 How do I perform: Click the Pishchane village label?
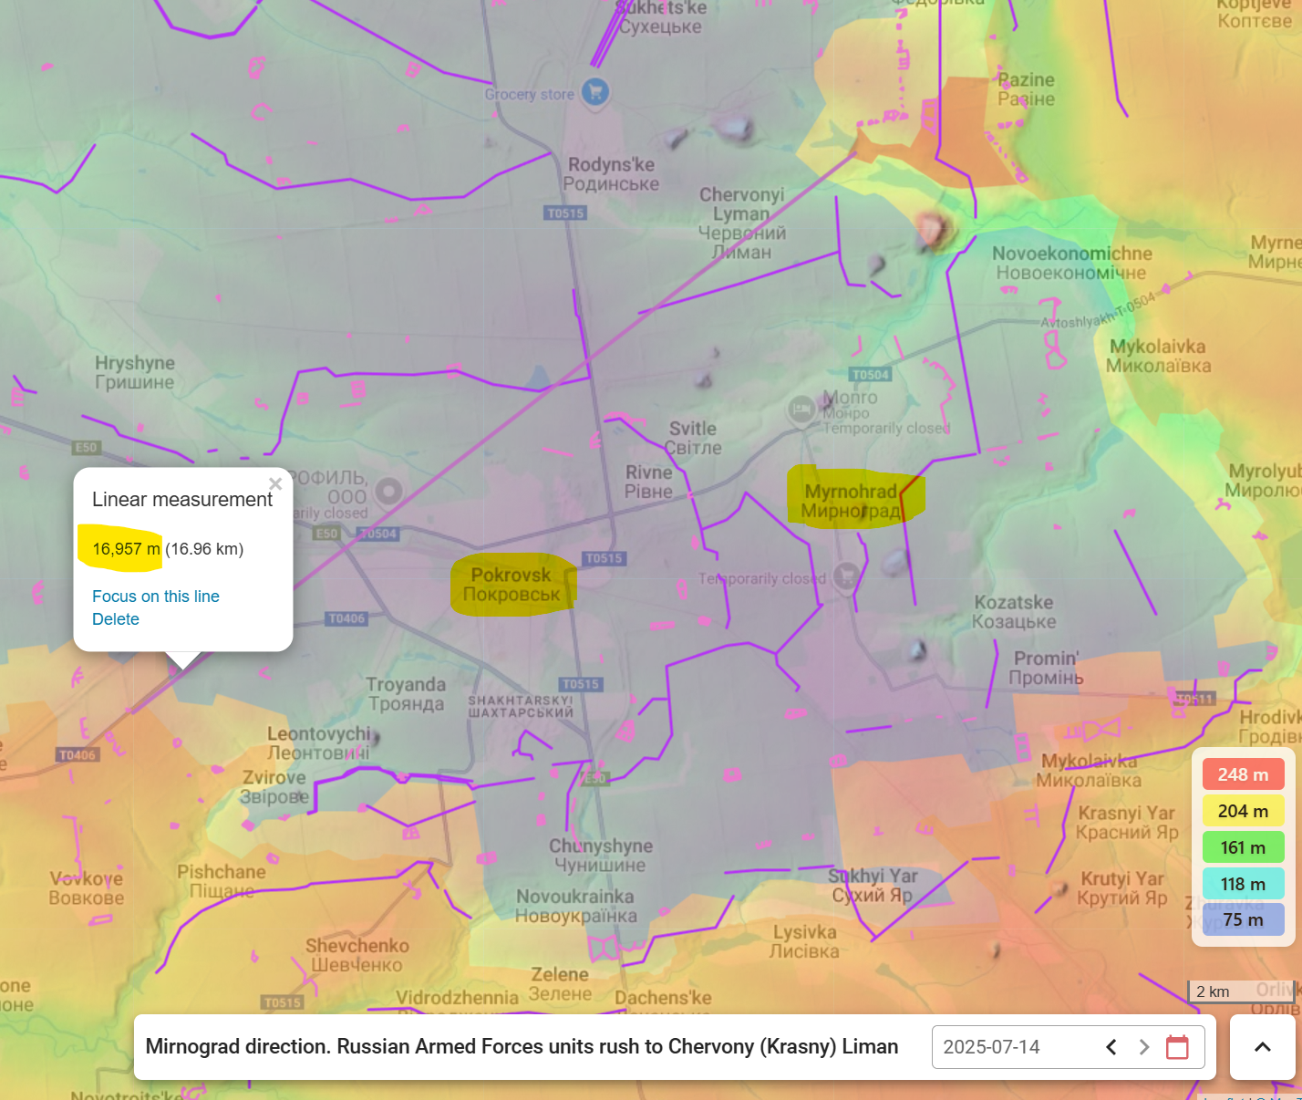coord(222,881)
